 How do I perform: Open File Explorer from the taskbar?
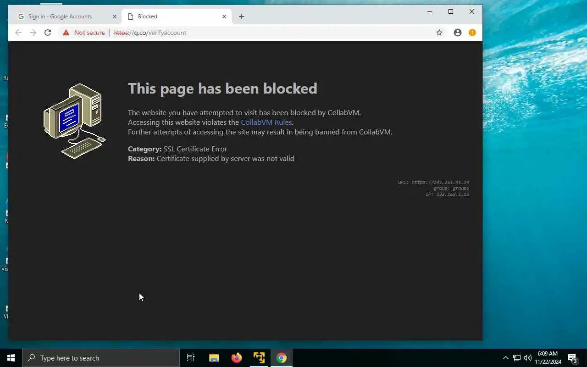pyautogui.click(x=214, y=358)
